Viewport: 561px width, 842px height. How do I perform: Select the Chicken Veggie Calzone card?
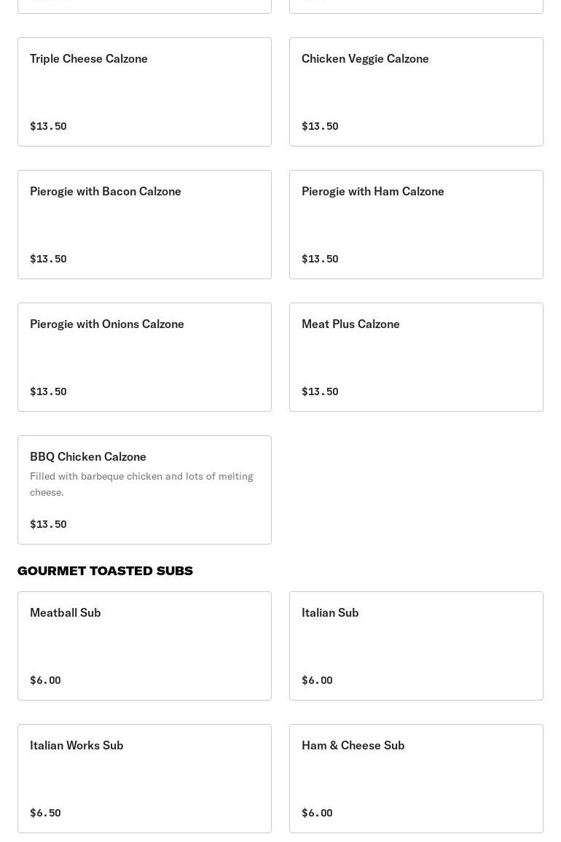click(x=416, y=92)
